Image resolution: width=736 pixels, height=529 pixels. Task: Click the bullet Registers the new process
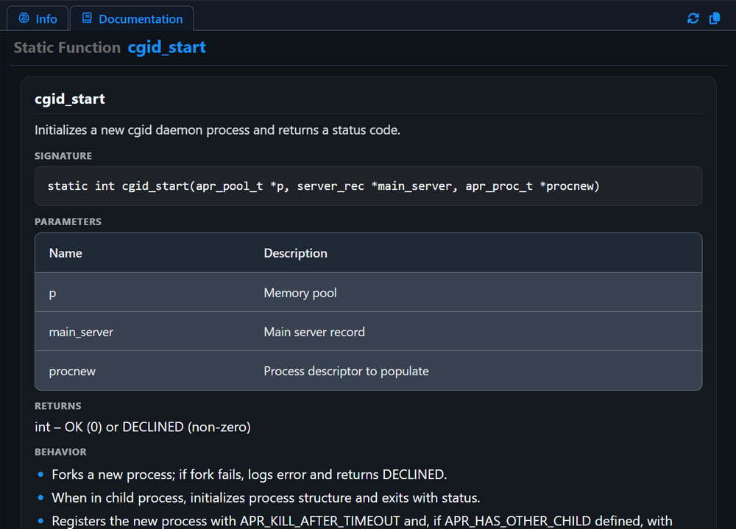coord(362,521)
